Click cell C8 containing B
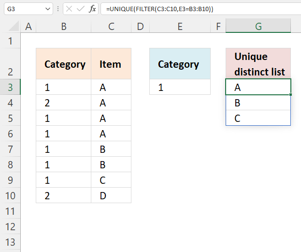The width and height of the screenshot is (301, 252). pyautogui.click(x=111, y=164)
